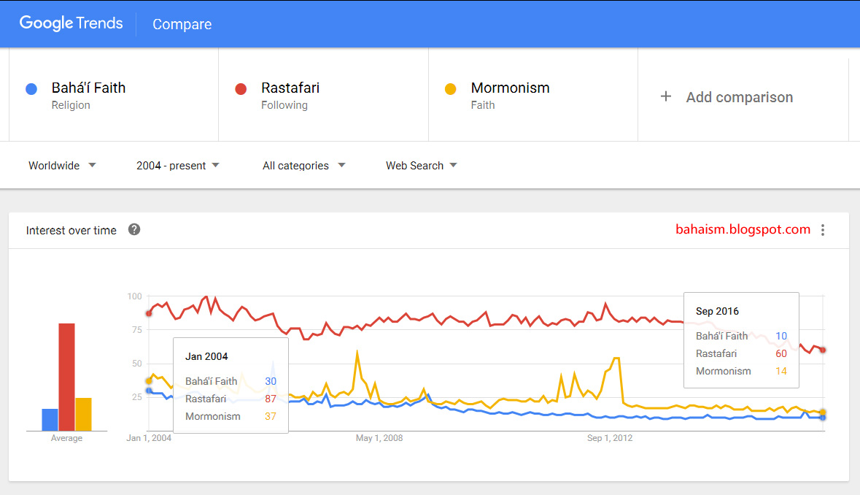The width and height of the screenshot is (860, 495).
Task: Click the Rastafari end point on the chart
Action: point(823,350)
